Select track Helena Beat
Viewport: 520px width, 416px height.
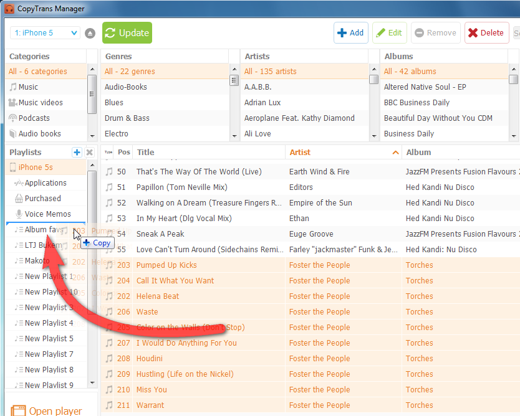[x=311, y=296]
